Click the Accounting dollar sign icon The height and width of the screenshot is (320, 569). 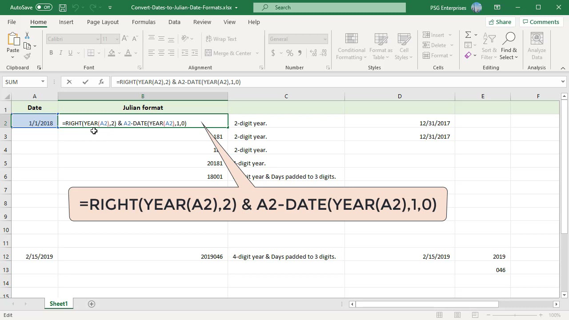pyautogui.click(x=273, y=53)
